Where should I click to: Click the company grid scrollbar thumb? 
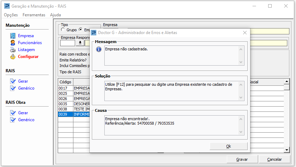coord(287,87)
